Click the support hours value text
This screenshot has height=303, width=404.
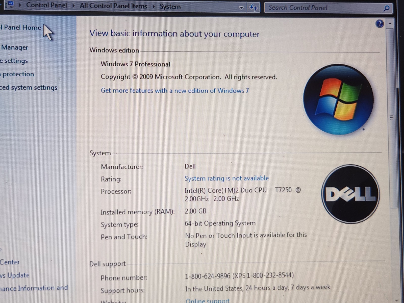tap(258, 288)
